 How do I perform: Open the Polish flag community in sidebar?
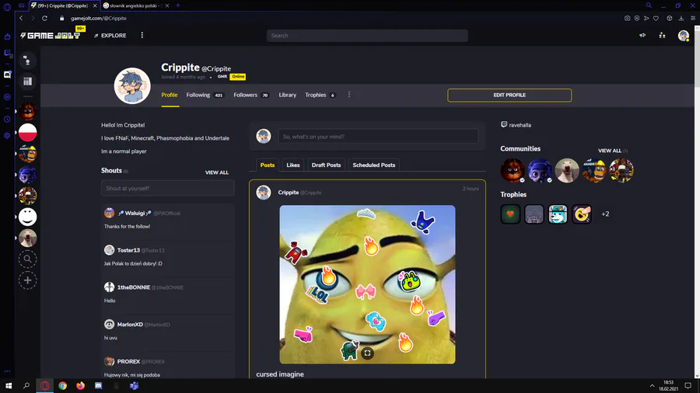[27, 132]
